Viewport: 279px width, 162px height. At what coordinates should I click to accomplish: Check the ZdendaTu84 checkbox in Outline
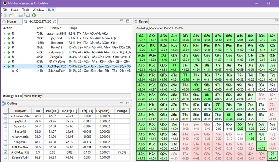6,157
